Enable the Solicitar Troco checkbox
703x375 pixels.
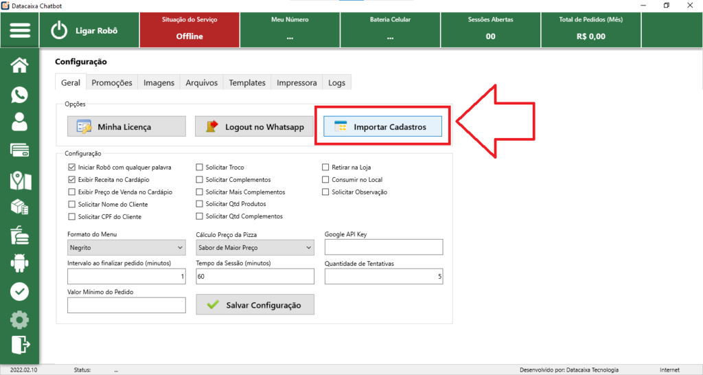click(x=200, y=167)
